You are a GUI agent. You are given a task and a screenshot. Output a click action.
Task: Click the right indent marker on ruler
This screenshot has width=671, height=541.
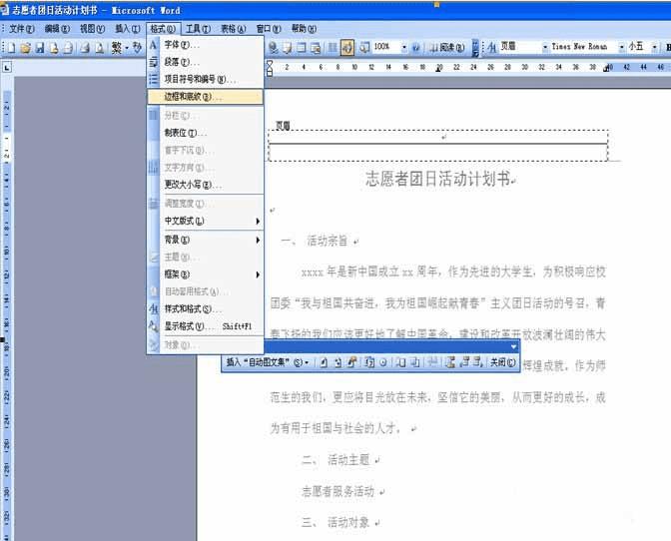point(607,68)
